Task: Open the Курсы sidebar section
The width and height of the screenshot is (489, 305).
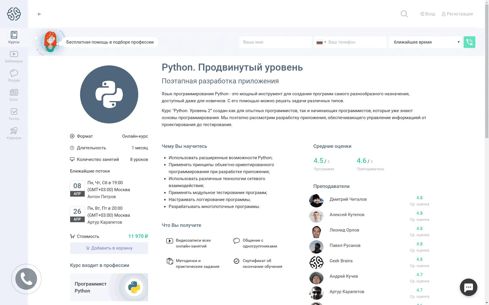Action: 14,37
